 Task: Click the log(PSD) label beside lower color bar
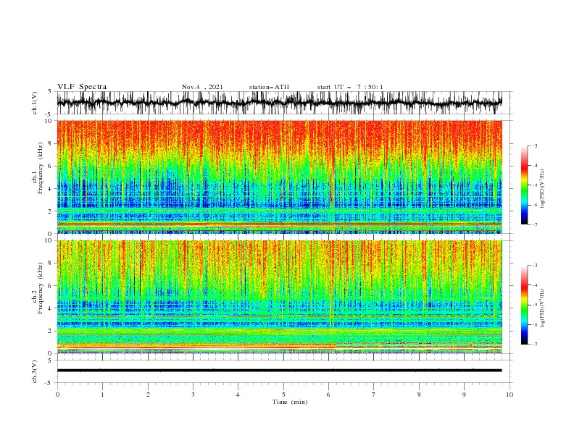pyautogui.click(x=543, y=306)
